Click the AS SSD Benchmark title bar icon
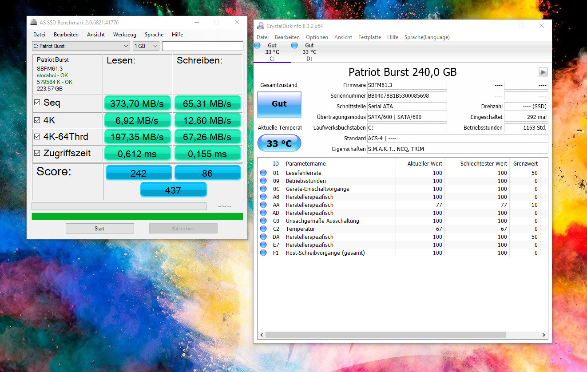 (x=34, y=22)
